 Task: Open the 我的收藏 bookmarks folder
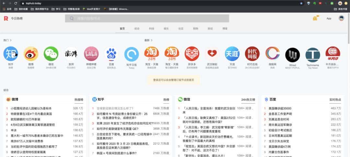pyautogui.click(x=21, y=9)
